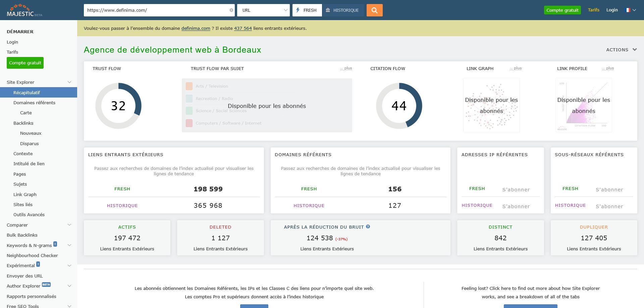Open Bulk Backlinks tool
Viewport: 644px width, 308px height.
(22, 235)
